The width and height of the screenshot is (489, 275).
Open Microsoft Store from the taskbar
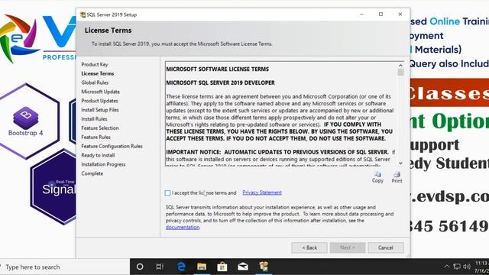coord(222,267)
